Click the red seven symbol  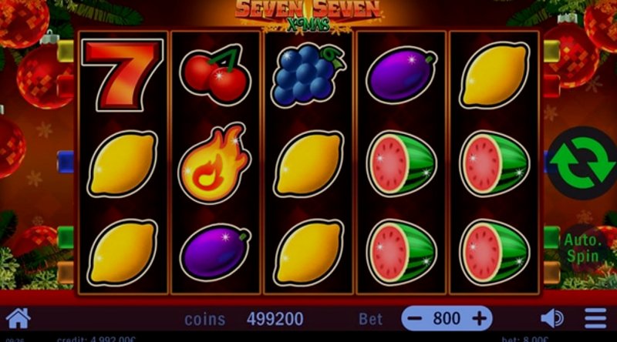click(x=123, y=75)
